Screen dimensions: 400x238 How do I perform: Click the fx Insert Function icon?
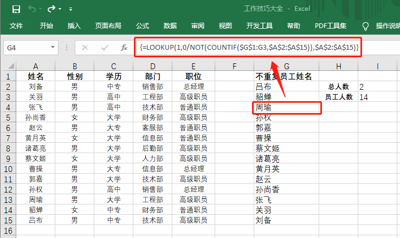pos(124,48)
